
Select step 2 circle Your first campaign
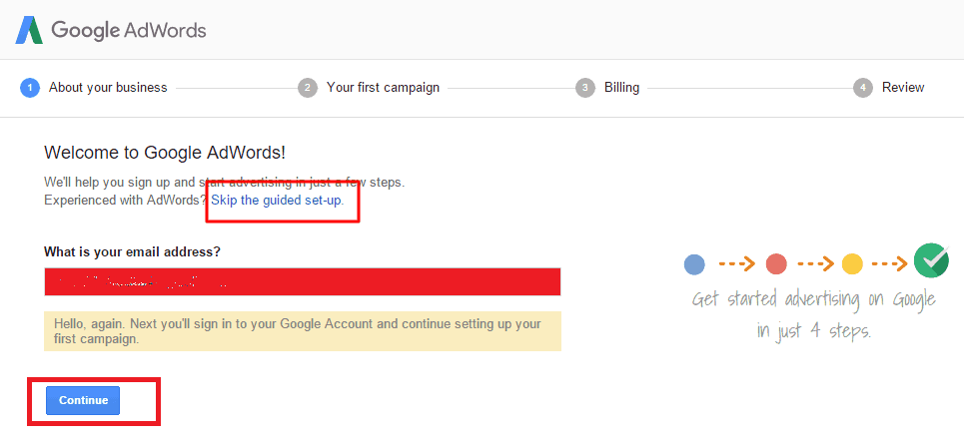pos(308,88)
